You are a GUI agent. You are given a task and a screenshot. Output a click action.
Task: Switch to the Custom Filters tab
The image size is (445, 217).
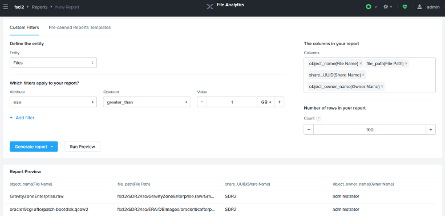click(x=24, y=27)
